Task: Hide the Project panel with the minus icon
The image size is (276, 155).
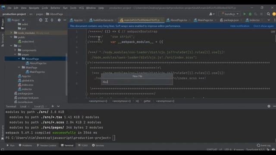Action: (x=65, y=20)
